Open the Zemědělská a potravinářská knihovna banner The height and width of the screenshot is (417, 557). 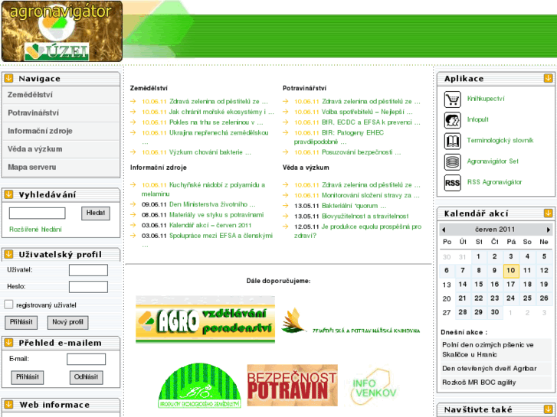click(351, 321)
